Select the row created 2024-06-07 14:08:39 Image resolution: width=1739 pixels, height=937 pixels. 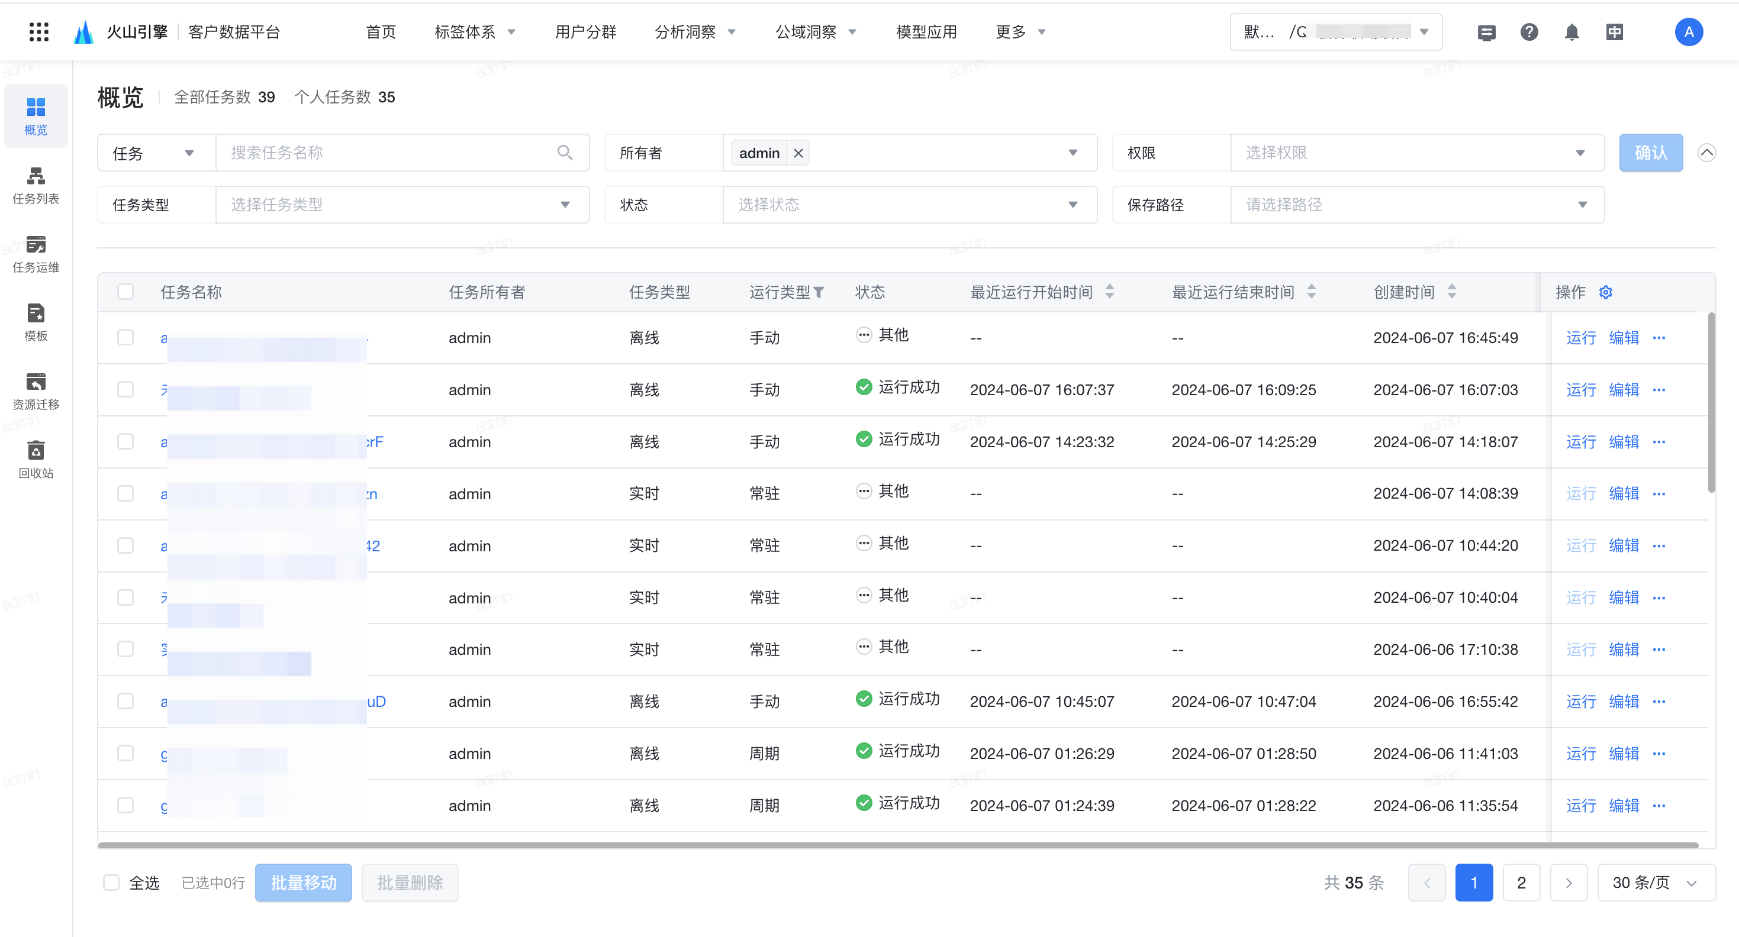[x=125, y=493]
